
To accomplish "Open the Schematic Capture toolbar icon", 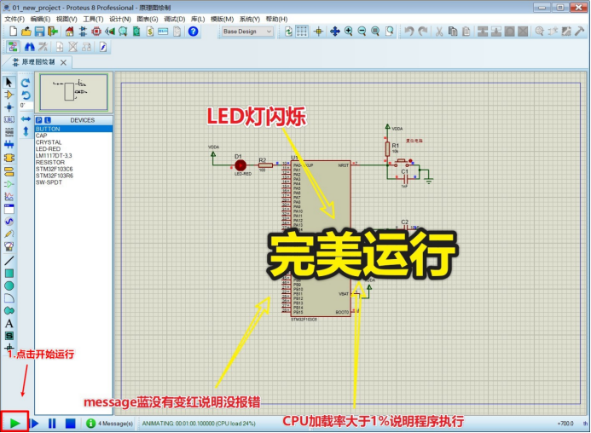I will 83,32.
